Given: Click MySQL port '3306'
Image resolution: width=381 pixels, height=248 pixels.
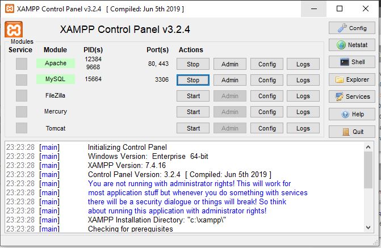Looking at the screenshot, I should pyautogui.click(x=162, y=79).
